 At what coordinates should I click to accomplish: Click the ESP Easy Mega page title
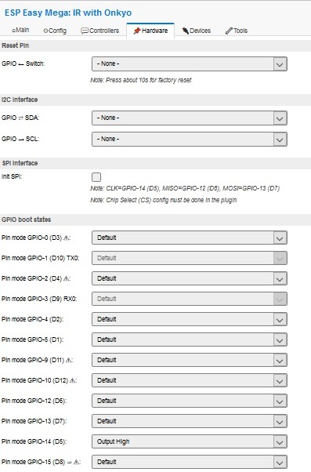(68, 13)
